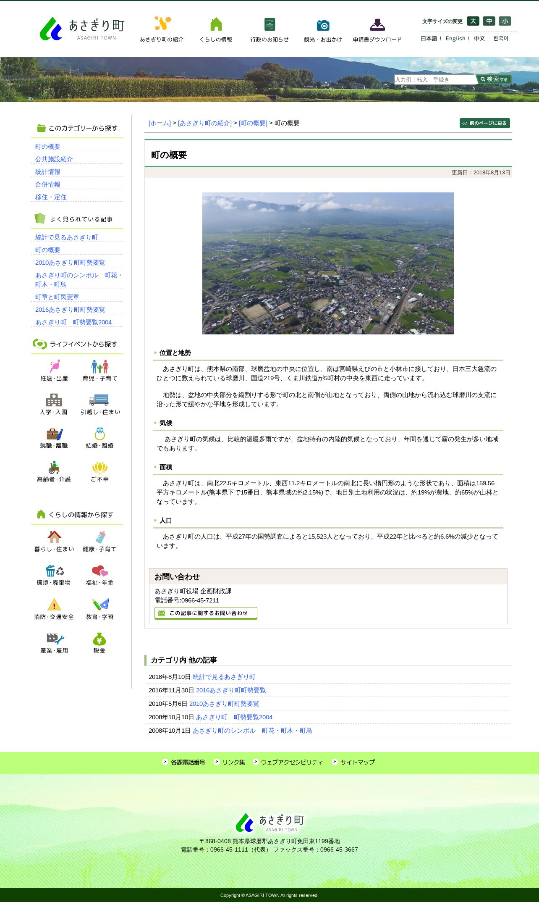The width and height of the screenshot is (539, 902).
Task: Switch language to 中文
Action: click(479, 38)
